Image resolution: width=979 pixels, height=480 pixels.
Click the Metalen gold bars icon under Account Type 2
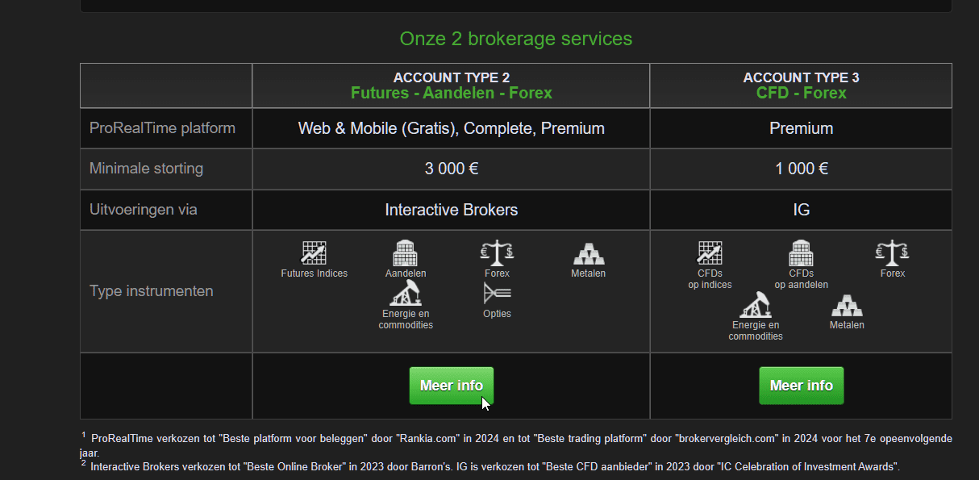click(589, 253)
